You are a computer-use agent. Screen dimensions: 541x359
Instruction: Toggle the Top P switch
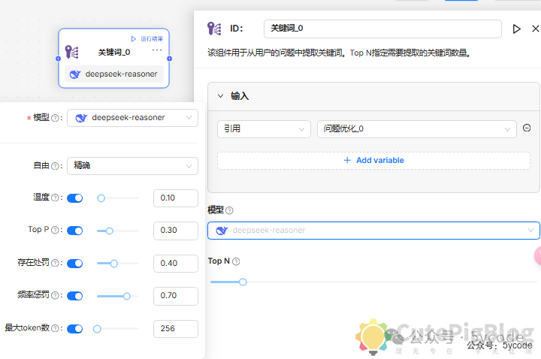[75, 231]
